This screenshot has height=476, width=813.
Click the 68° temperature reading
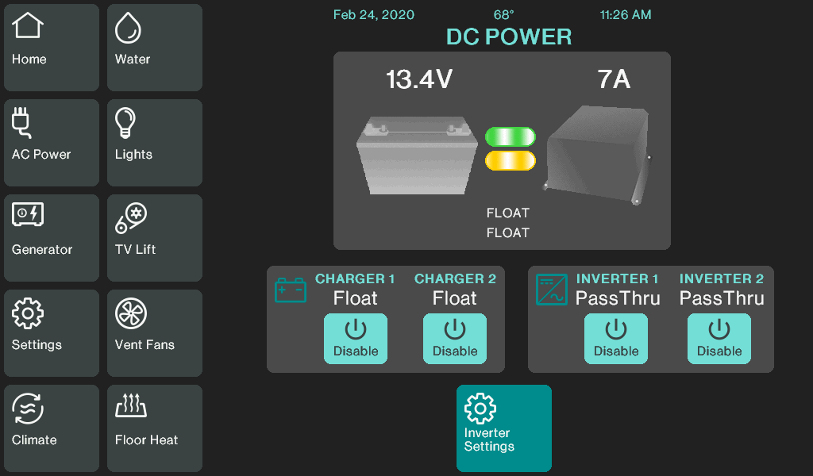point(503,15)
